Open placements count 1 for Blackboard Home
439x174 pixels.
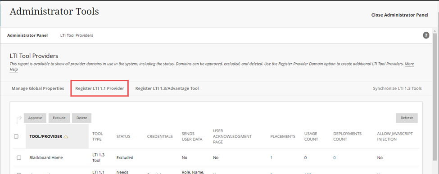(x=272, y=157)
